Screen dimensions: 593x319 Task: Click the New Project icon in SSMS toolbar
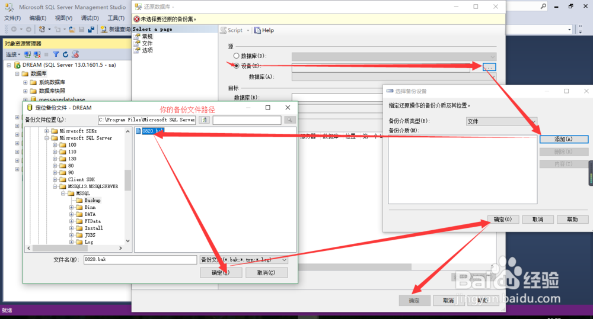pyautogui.click(x=42, y=30)
